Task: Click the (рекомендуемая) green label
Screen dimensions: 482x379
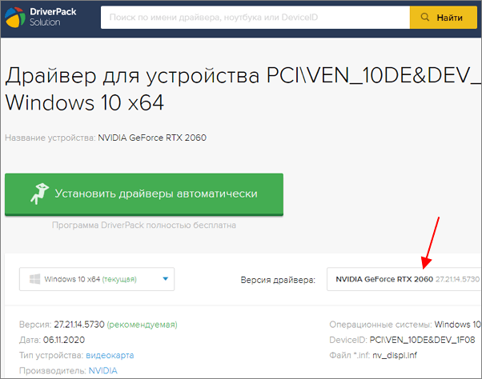Action: point(142,325)
